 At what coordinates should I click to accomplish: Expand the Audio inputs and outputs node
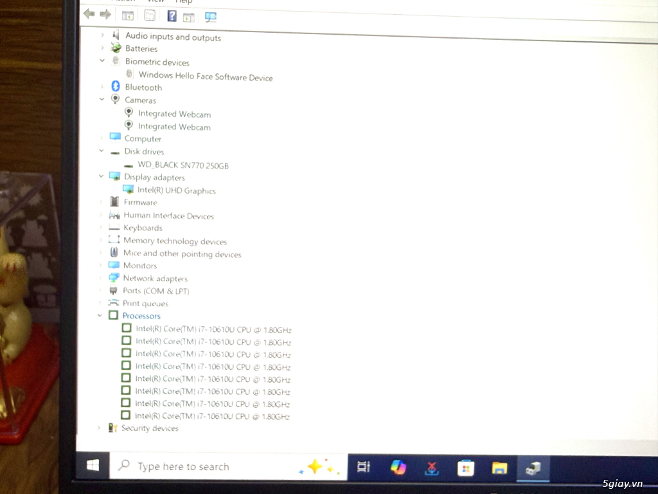pyautogui.click(x=102, y=35)
